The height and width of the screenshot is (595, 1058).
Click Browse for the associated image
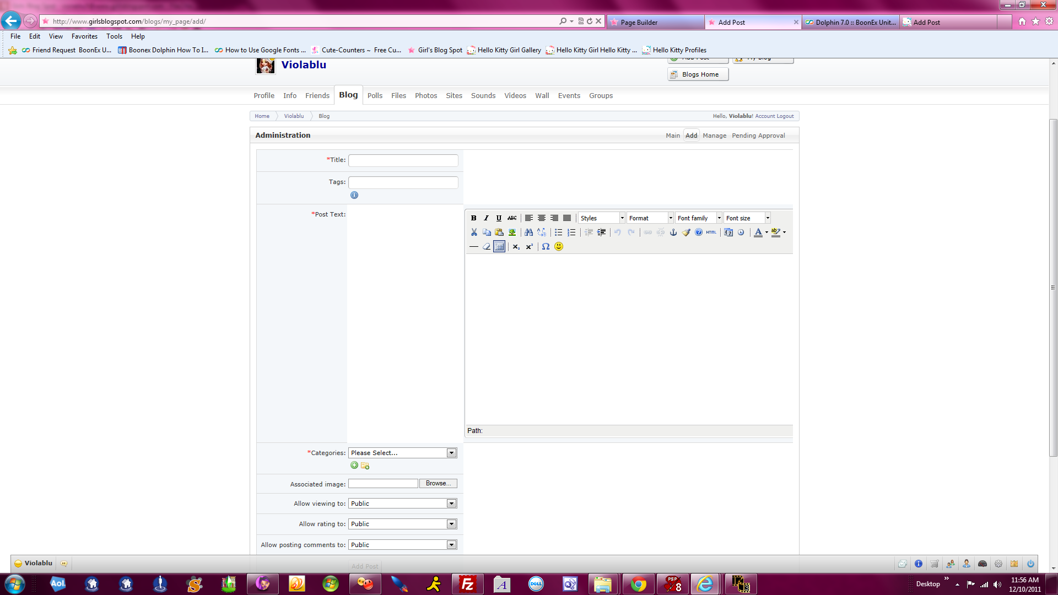point(438,484)
